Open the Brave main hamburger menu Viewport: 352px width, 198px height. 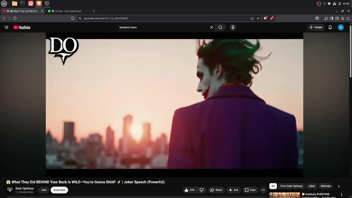(348, 18)
